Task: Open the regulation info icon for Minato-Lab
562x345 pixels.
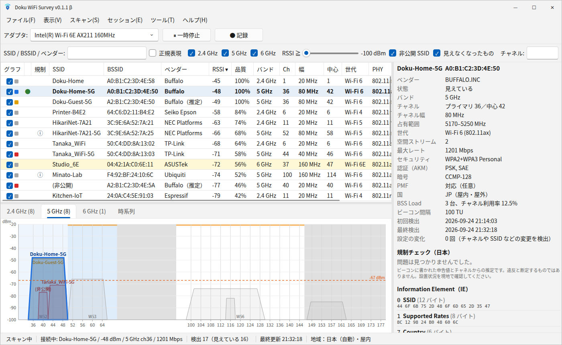Action: pos(40,175)
